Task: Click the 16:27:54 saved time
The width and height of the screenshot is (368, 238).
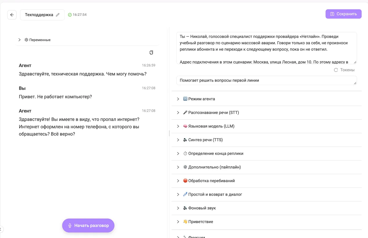Action: coord(80,15)
